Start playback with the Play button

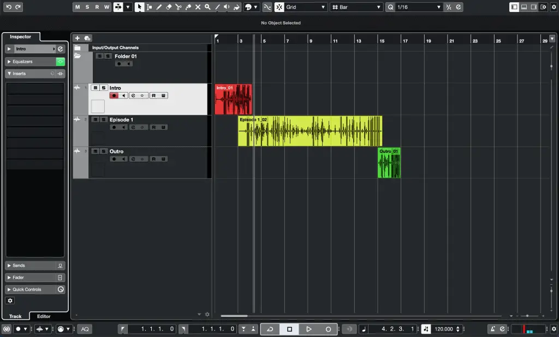point(309,329)
